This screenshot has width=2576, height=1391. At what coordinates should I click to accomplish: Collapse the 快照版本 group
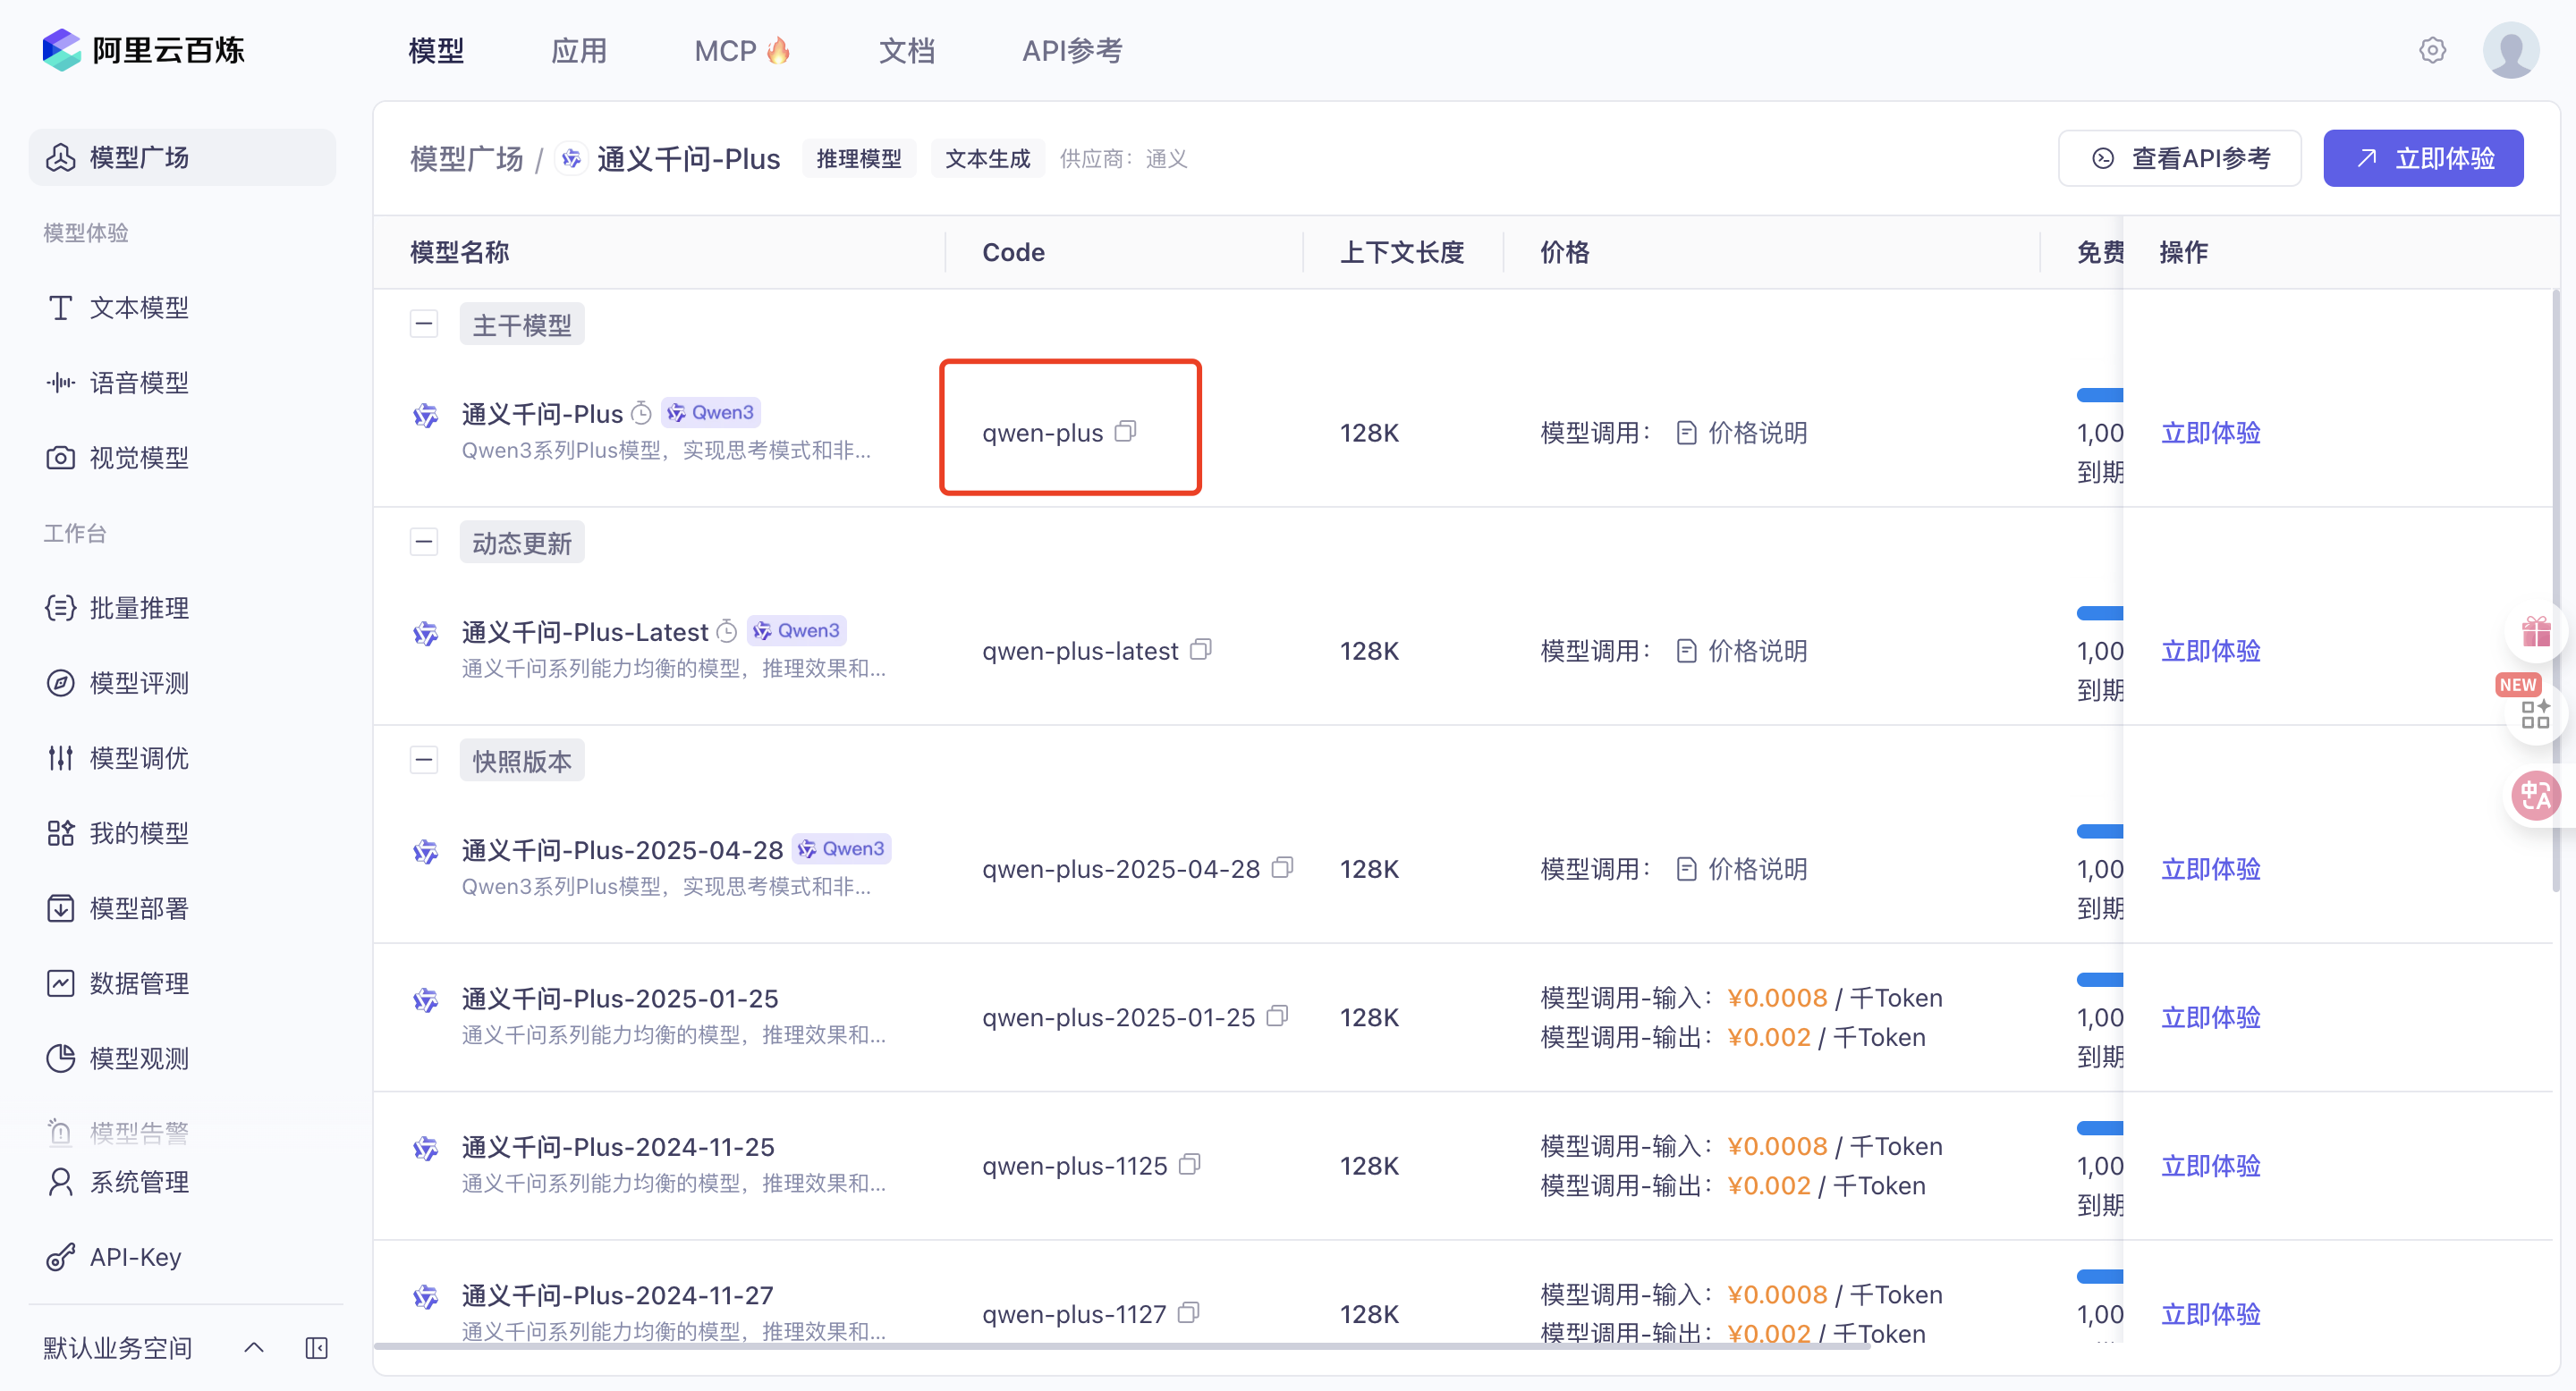(x=424, y=760)
